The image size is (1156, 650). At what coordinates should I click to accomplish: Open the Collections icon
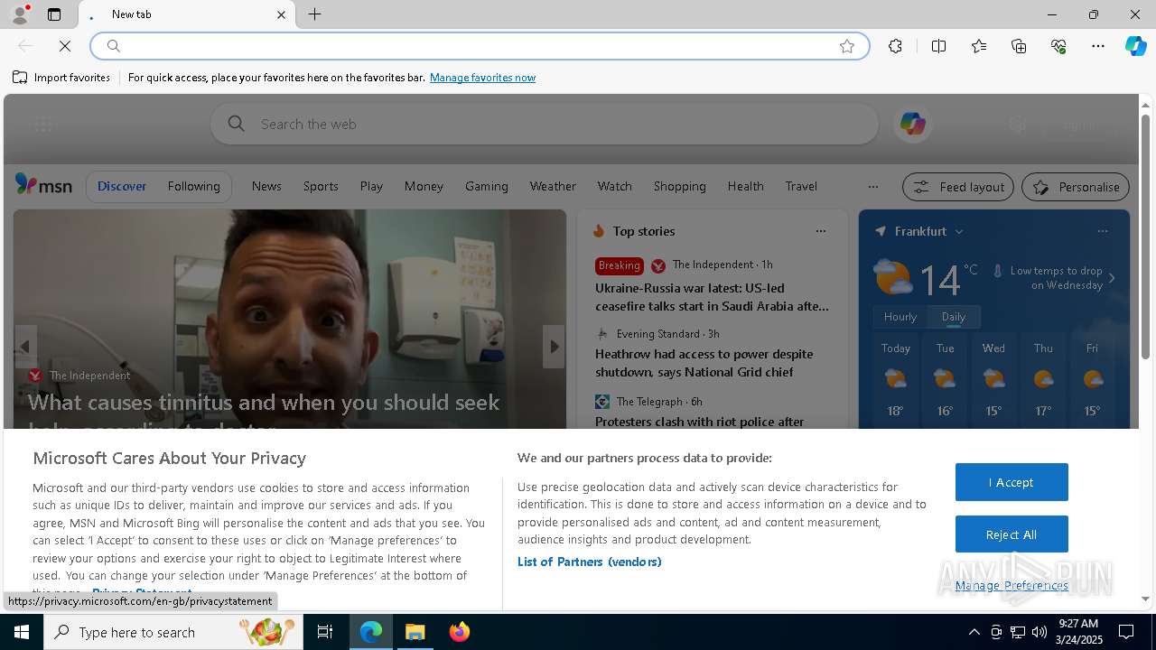click(x=1019, y=46)
